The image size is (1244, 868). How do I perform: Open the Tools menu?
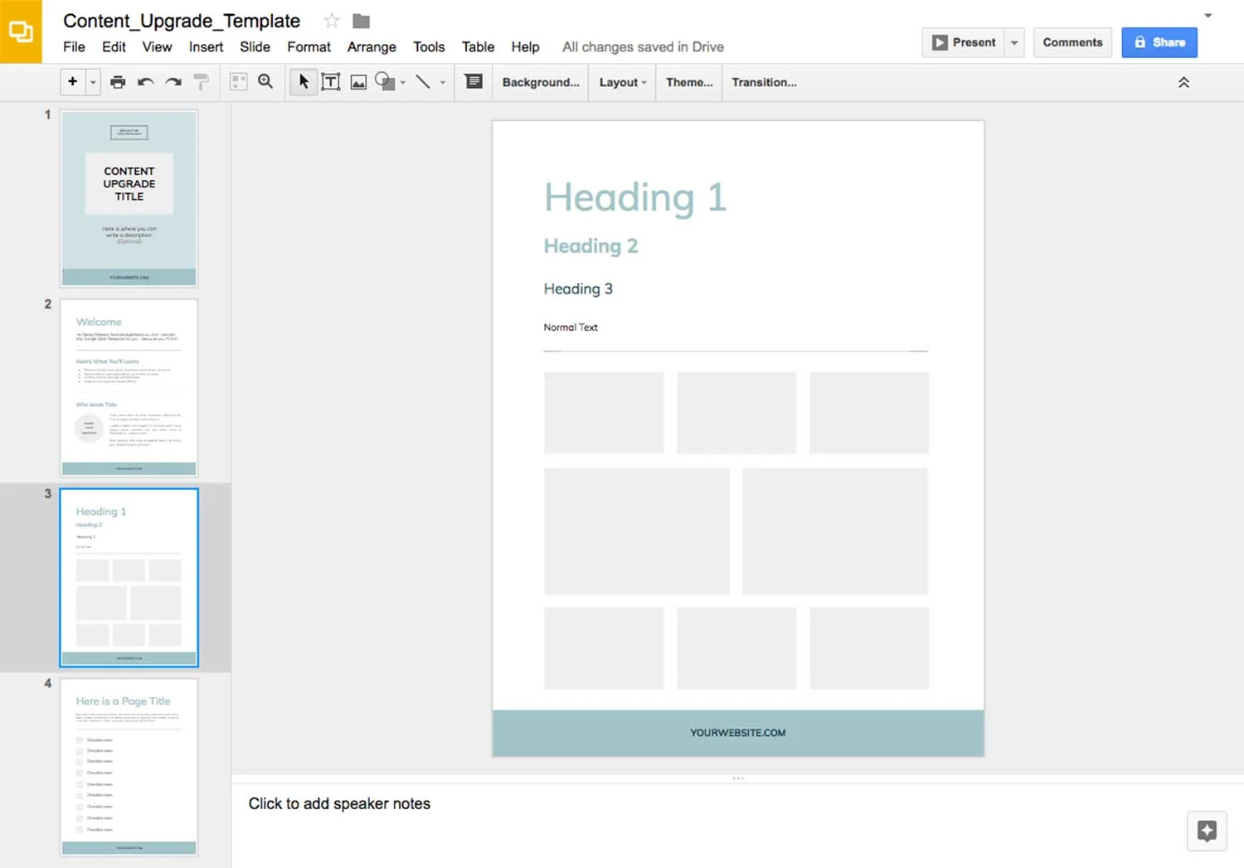pos(429,47)
